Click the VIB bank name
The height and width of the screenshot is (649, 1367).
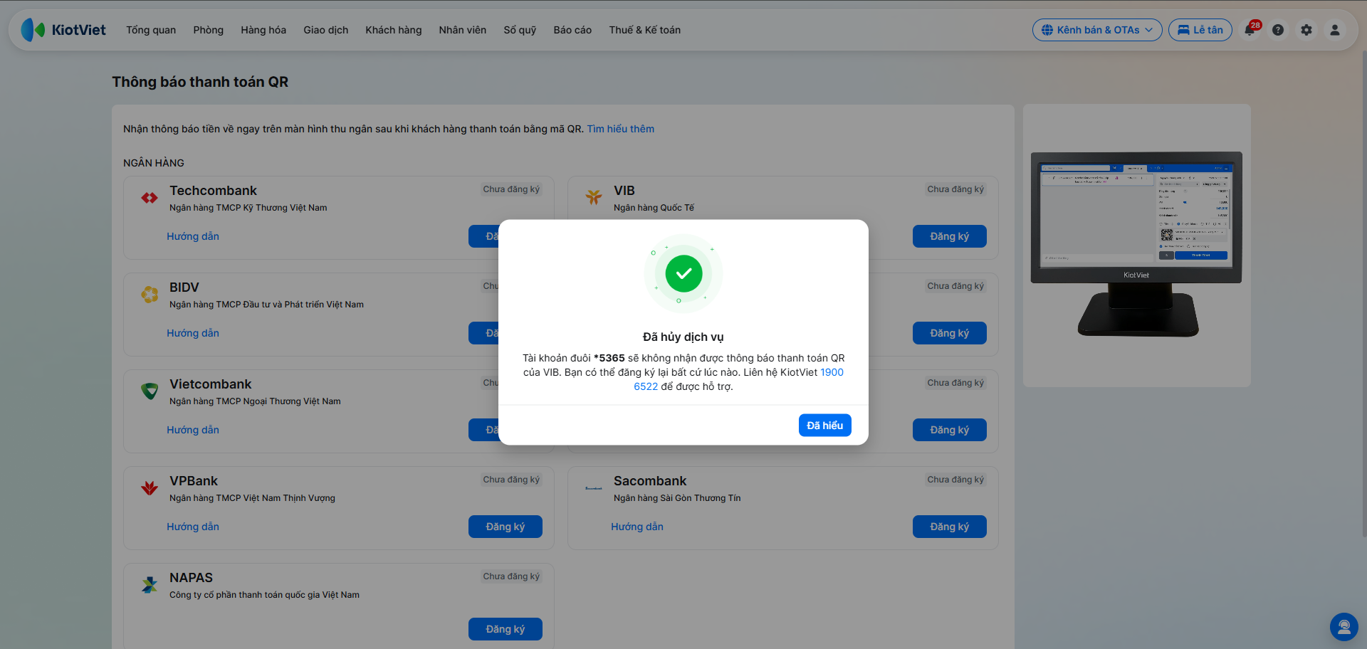tap(624, 191)
